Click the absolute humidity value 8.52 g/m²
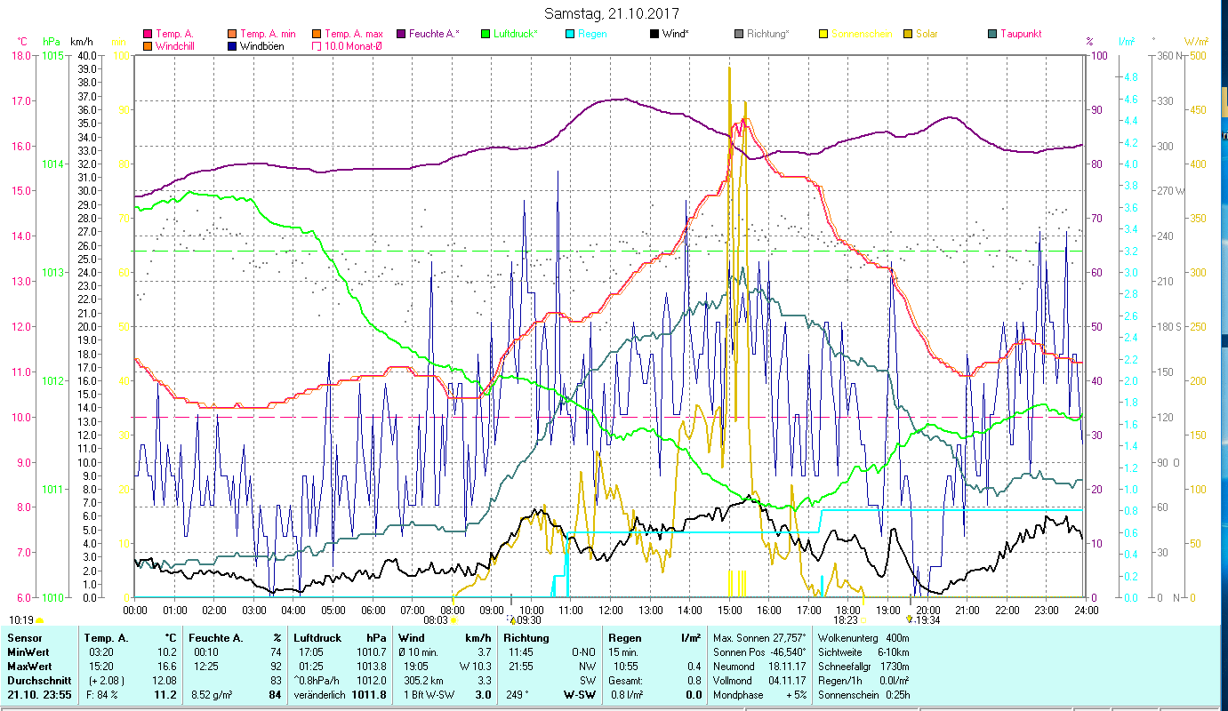The image size is (1228, 711). pos(212,695)
